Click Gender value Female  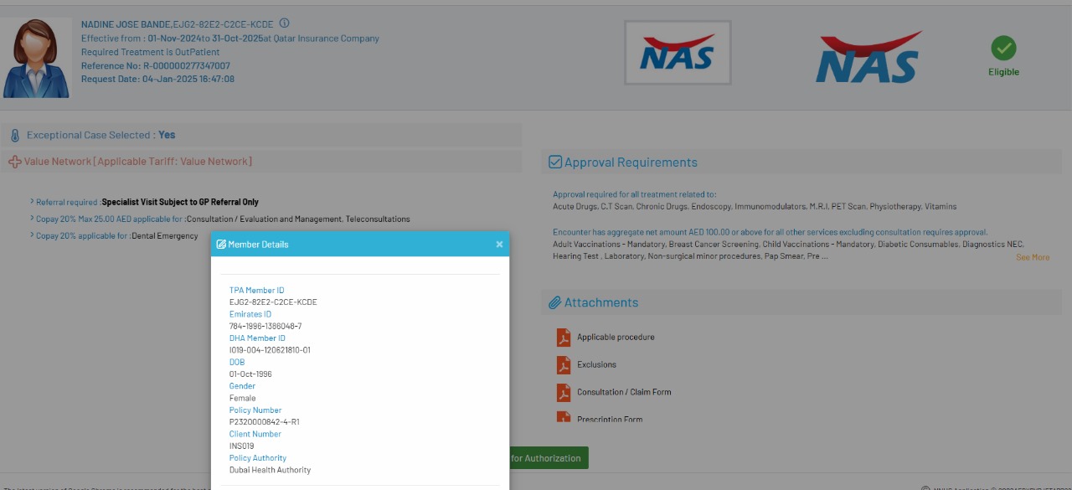tap(243, 398)
